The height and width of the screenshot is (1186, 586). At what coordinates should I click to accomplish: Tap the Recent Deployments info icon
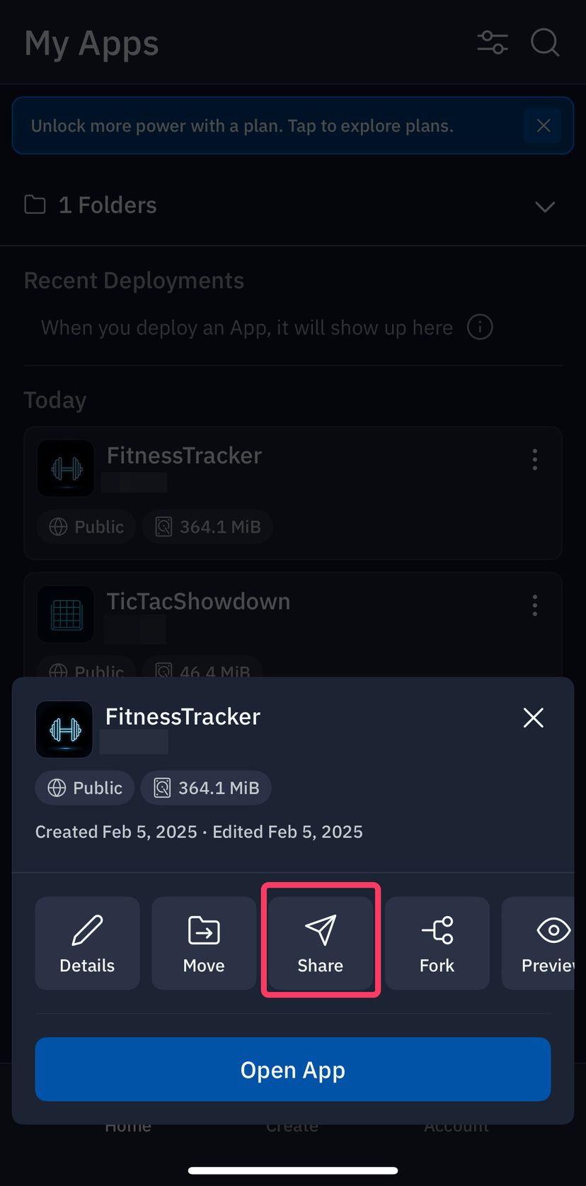coord(480,327)
